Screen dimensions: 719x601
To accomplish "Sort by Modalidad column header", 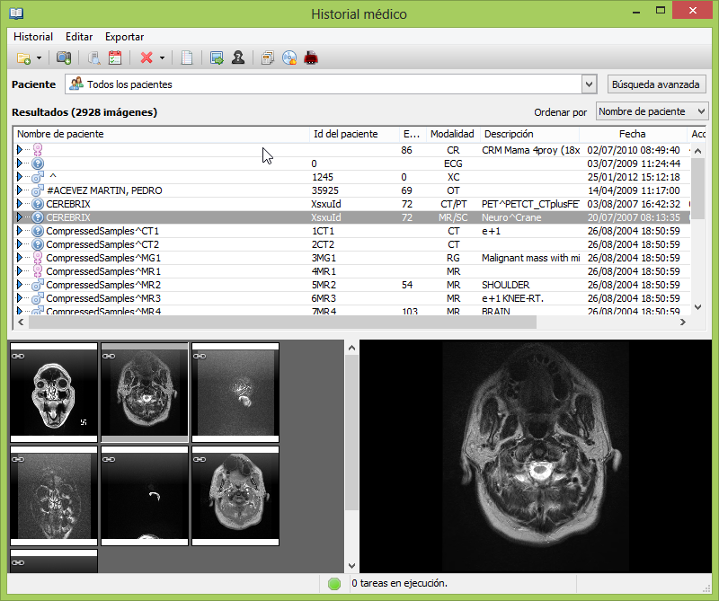I will (453, 134).
